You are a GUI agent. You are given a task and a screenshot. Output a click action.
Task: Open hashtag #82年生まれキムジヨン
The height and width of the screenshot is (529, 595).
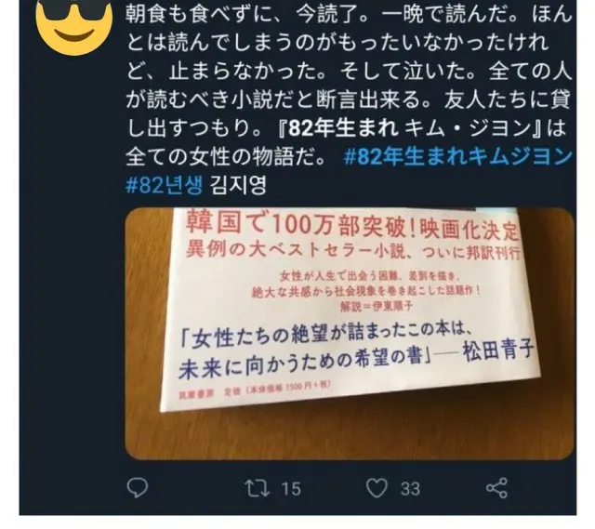pos(457,157)
